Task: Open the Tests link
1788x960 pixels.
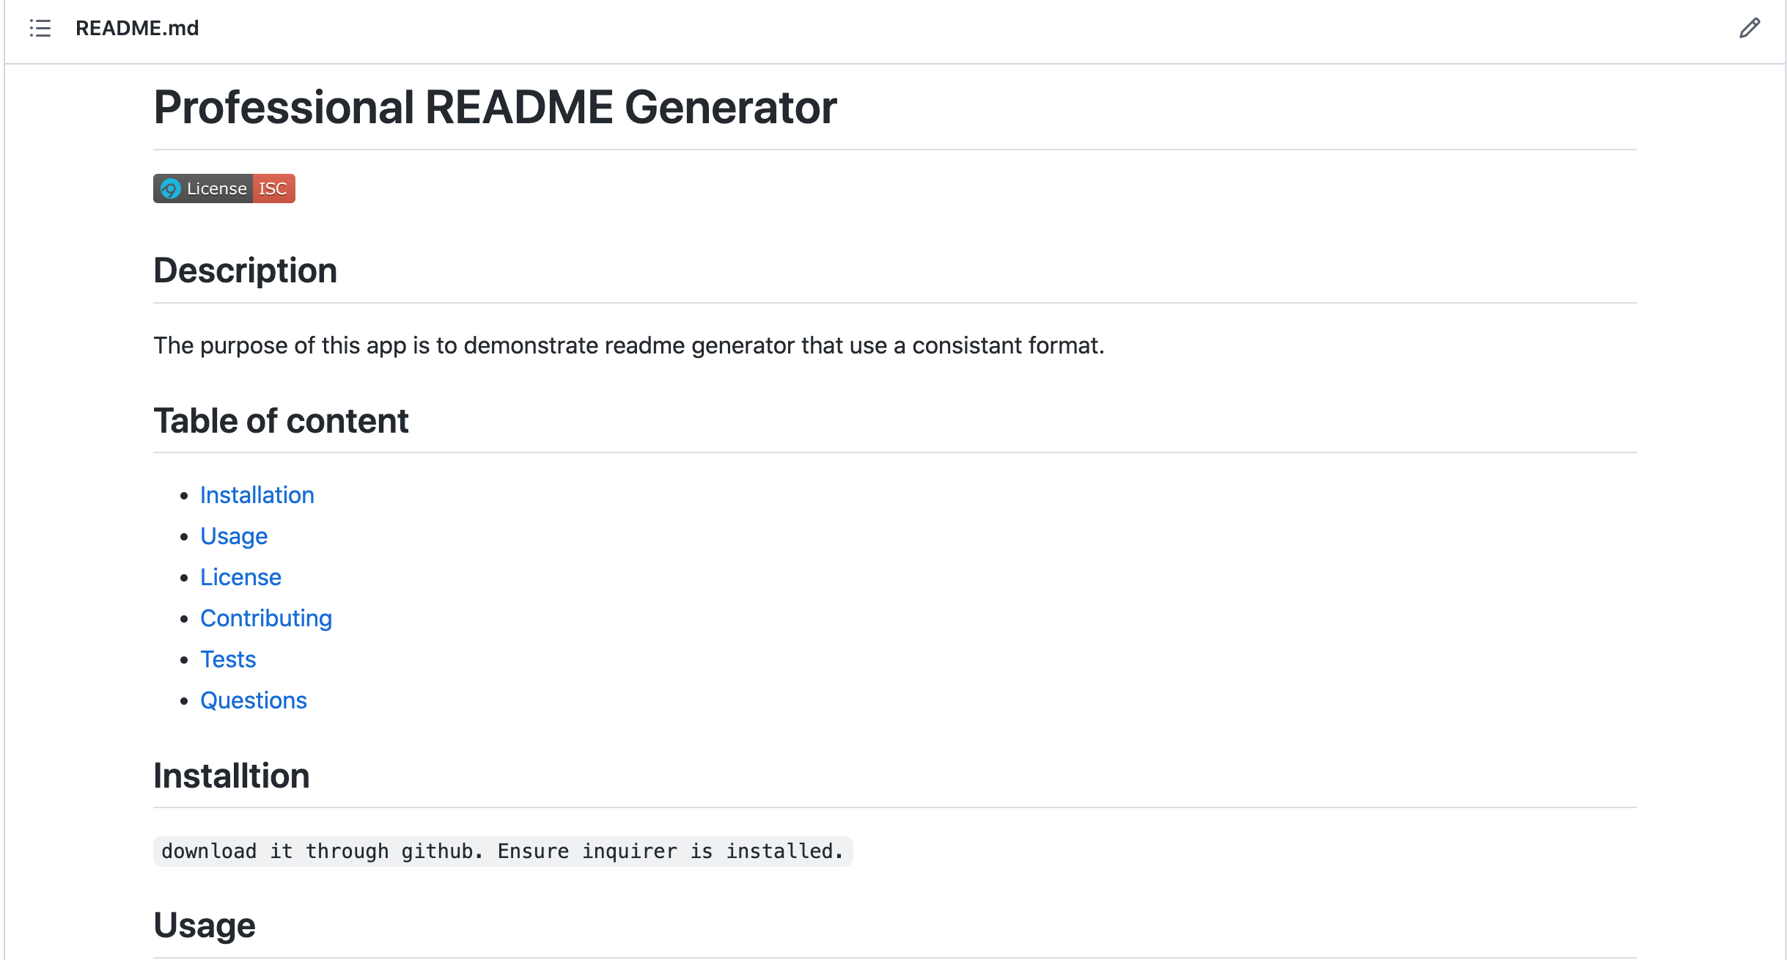Action: click(227, 659)
